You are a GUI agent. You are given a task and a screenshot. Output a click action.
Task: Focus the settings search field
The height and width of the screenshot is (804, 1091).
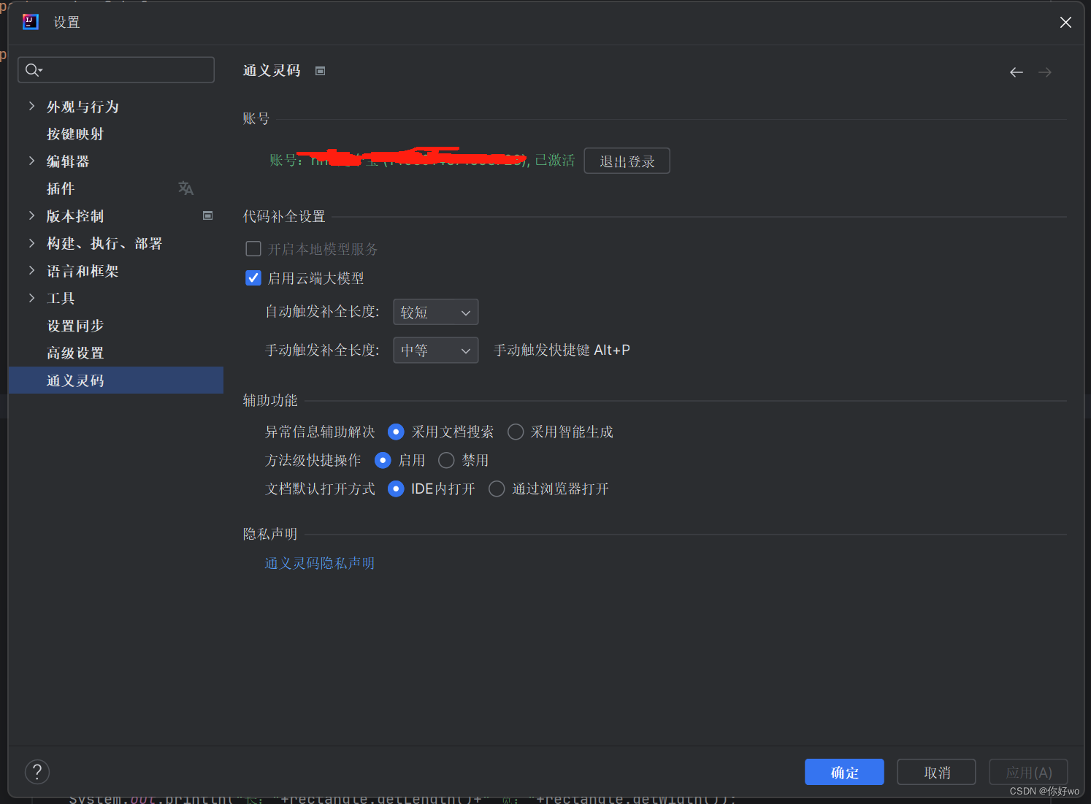(x=116, y=70)
